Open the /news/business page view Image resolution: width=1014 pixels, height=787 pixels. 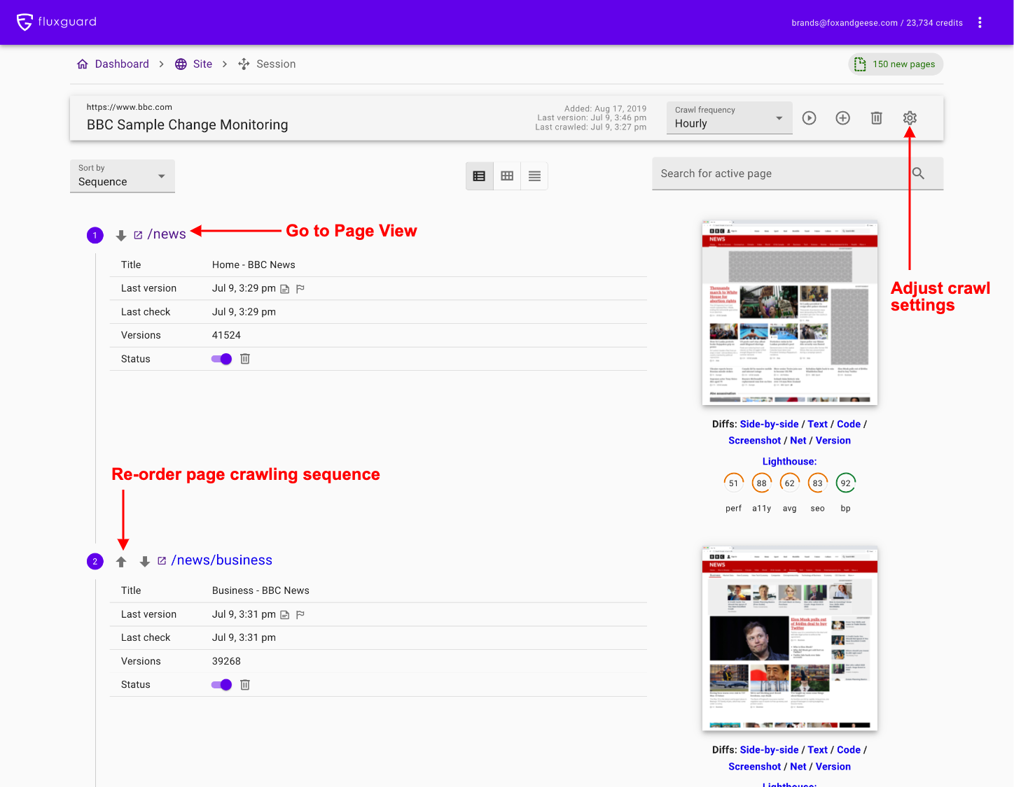click(x=222, y=560)
